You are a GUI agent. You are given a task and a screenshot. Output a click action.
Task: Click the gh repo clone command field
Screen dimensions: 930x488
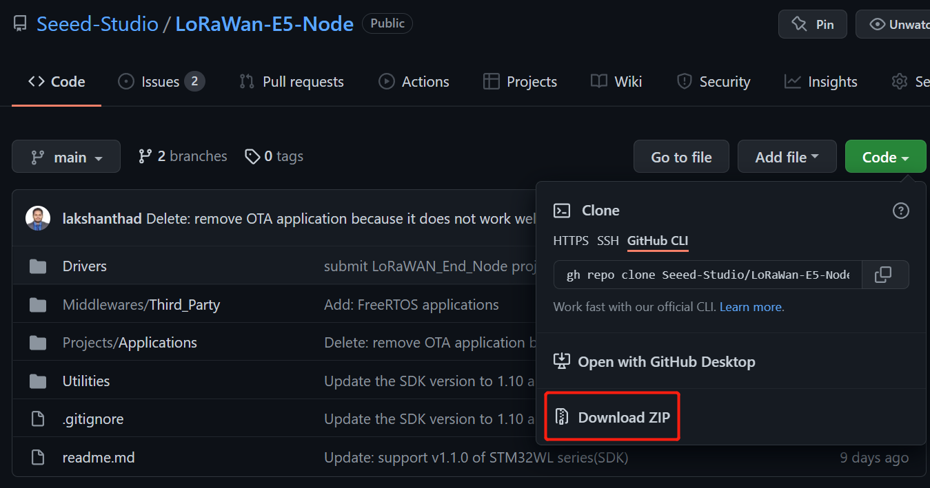tap(708, 275)
